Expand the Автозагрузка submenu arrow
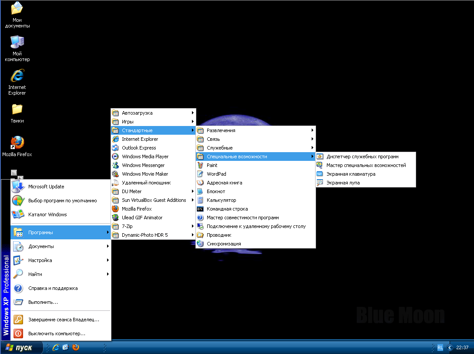The width and height of the screenshot is (474, 354). [x=192, y=112]
